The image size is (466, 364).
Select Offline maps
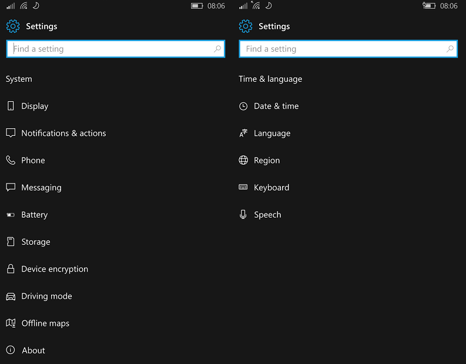(45, 323)
